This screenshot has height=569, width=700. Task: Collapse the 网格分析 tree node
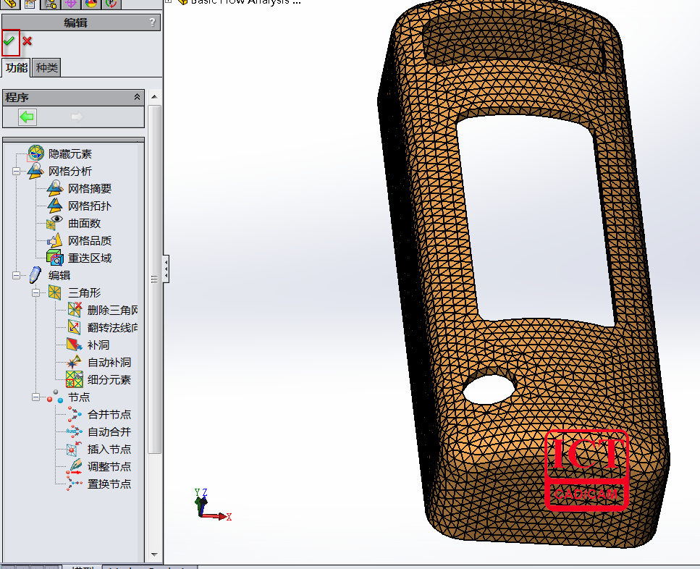(16, 172)
